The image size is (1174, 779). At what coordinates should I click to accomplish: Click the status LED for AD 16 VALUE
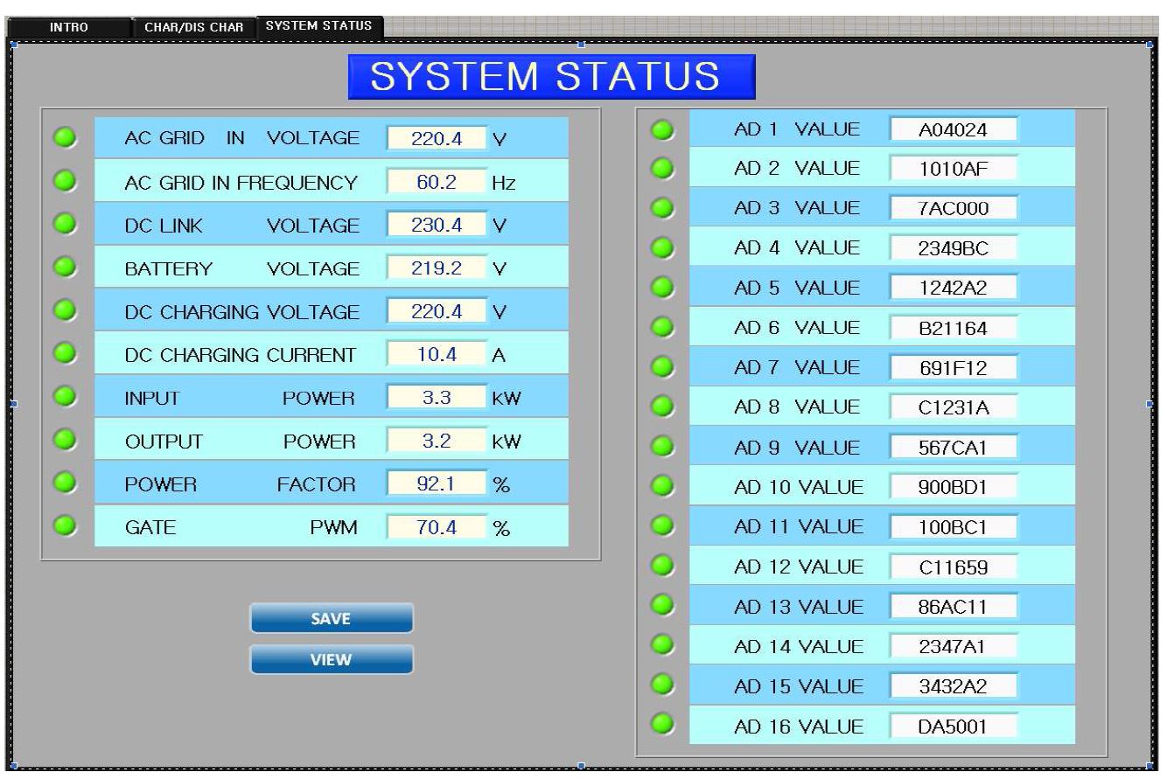point(664,724)
